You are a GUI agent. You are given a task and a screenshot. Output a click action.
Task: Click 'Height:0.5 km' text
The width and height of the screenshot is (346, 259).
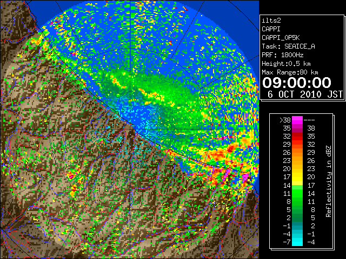point(286,64)
